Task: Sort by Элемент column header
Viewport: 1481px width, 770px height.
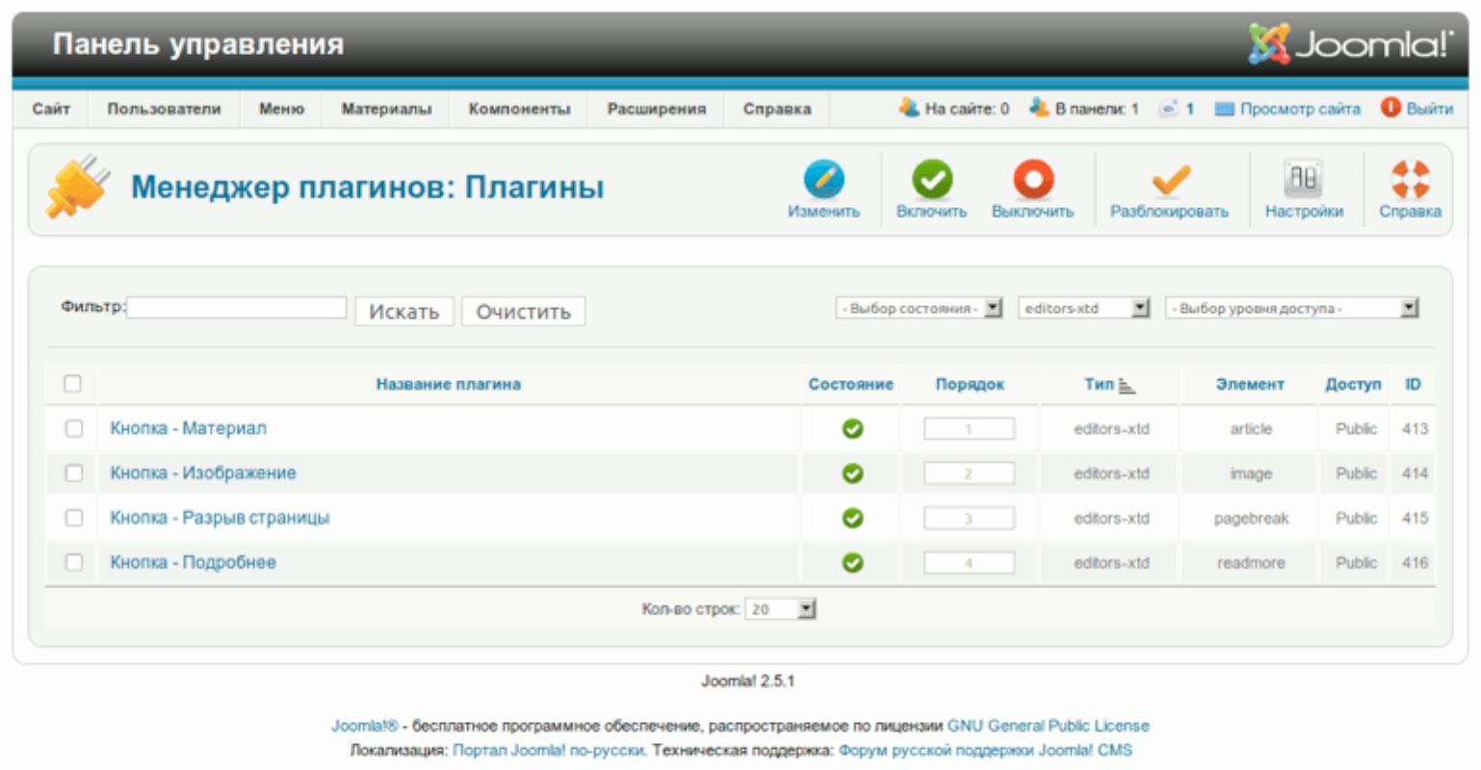Action: (x=1250, y=384)
